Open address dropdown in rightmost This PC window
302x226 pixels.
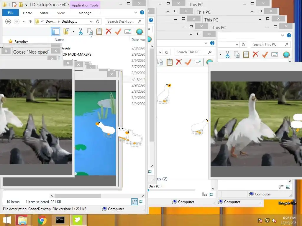tap(237, 45)
